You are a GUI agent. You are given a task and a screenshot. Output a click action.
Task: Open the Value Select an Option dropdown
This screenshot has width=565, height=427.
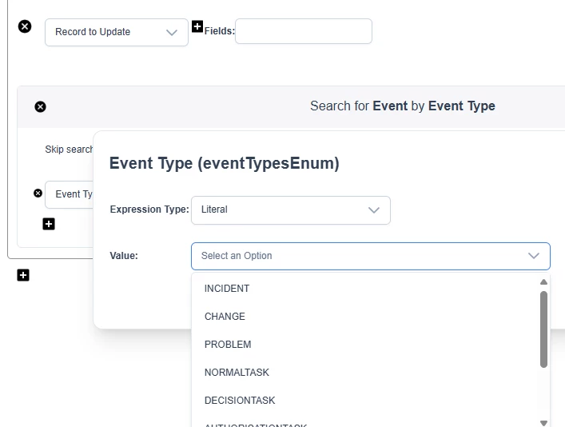[370, 256]
